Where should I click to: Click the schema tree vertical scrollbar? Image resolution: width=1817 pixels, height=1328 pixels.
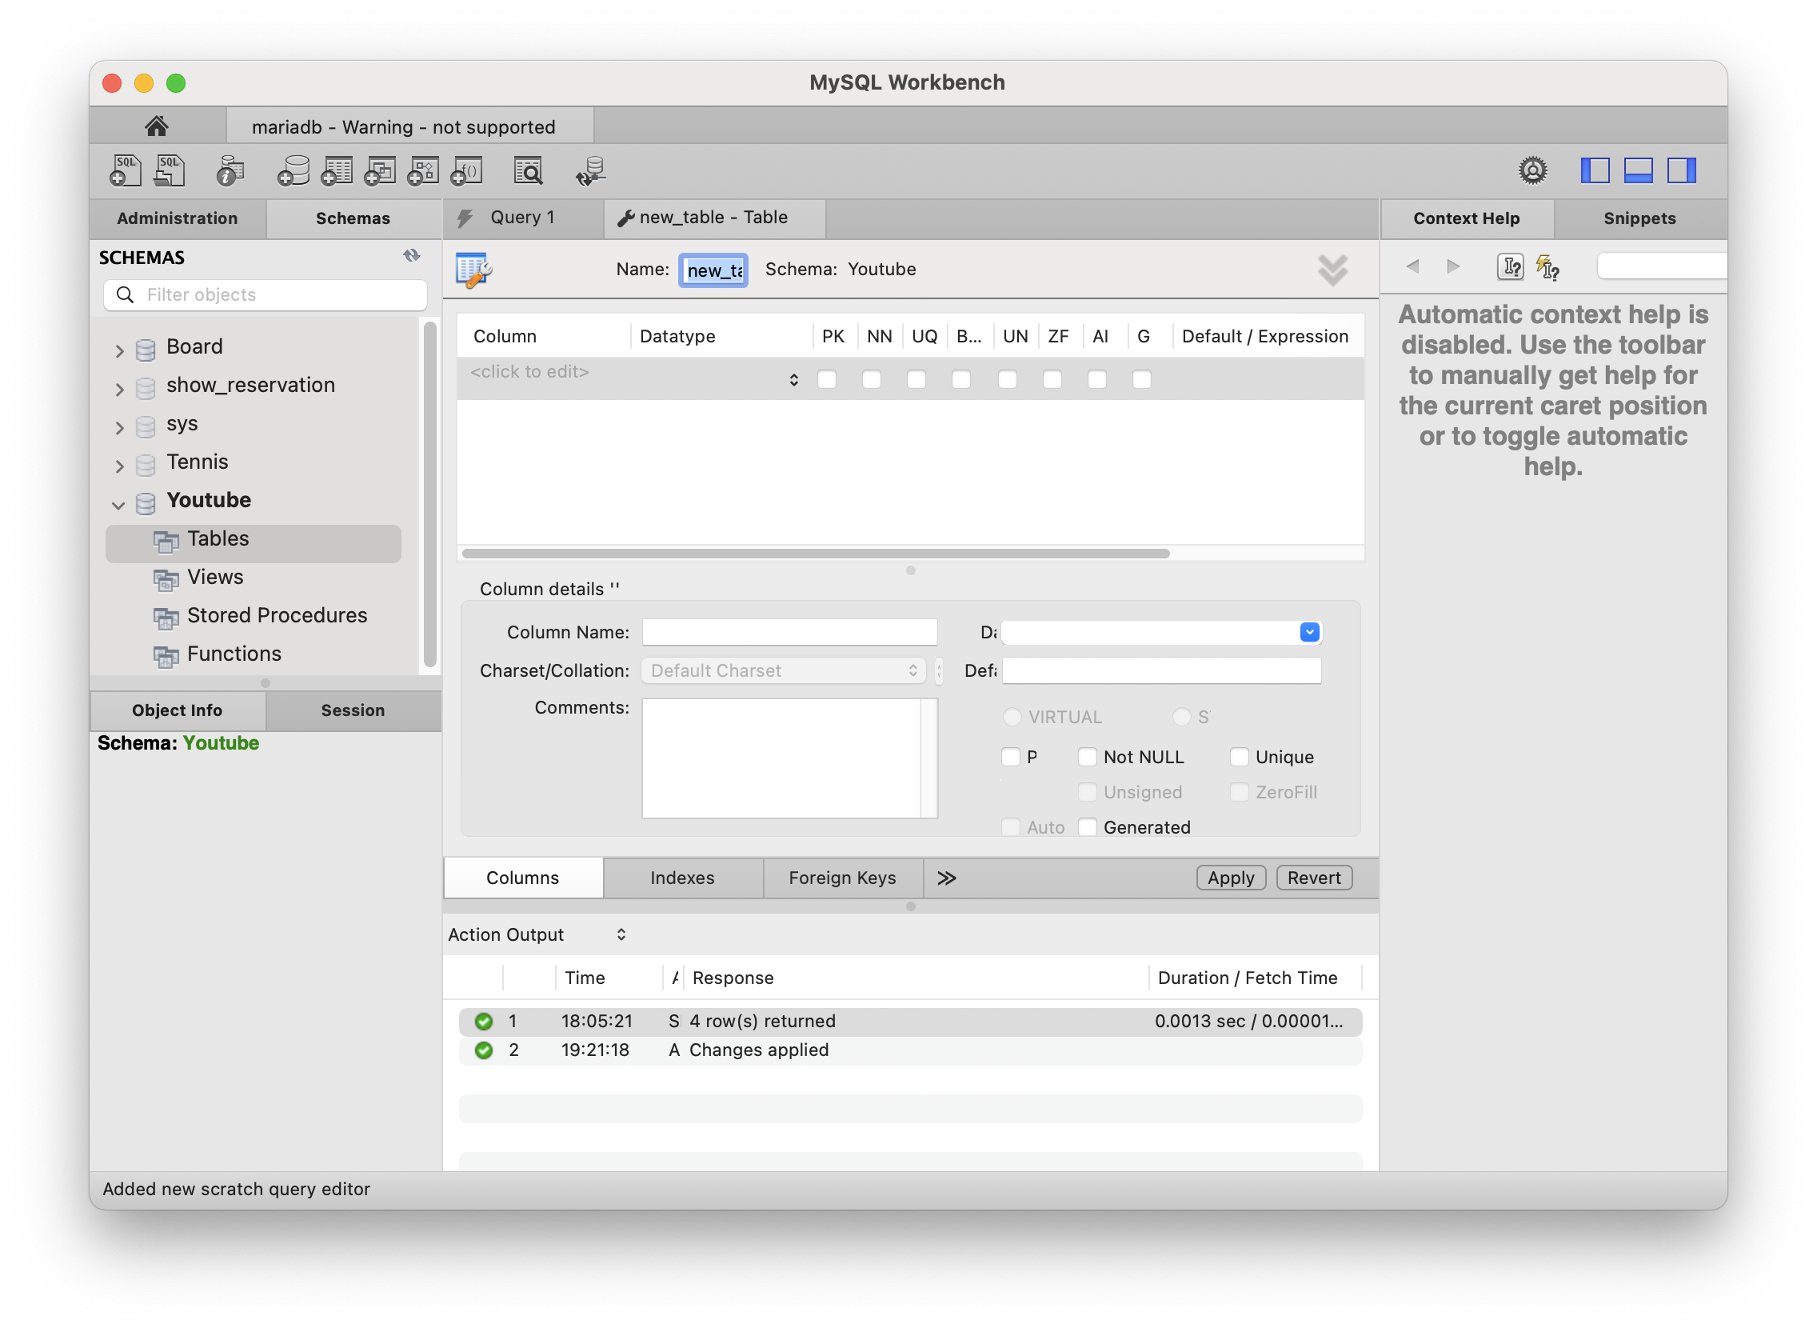430,494
